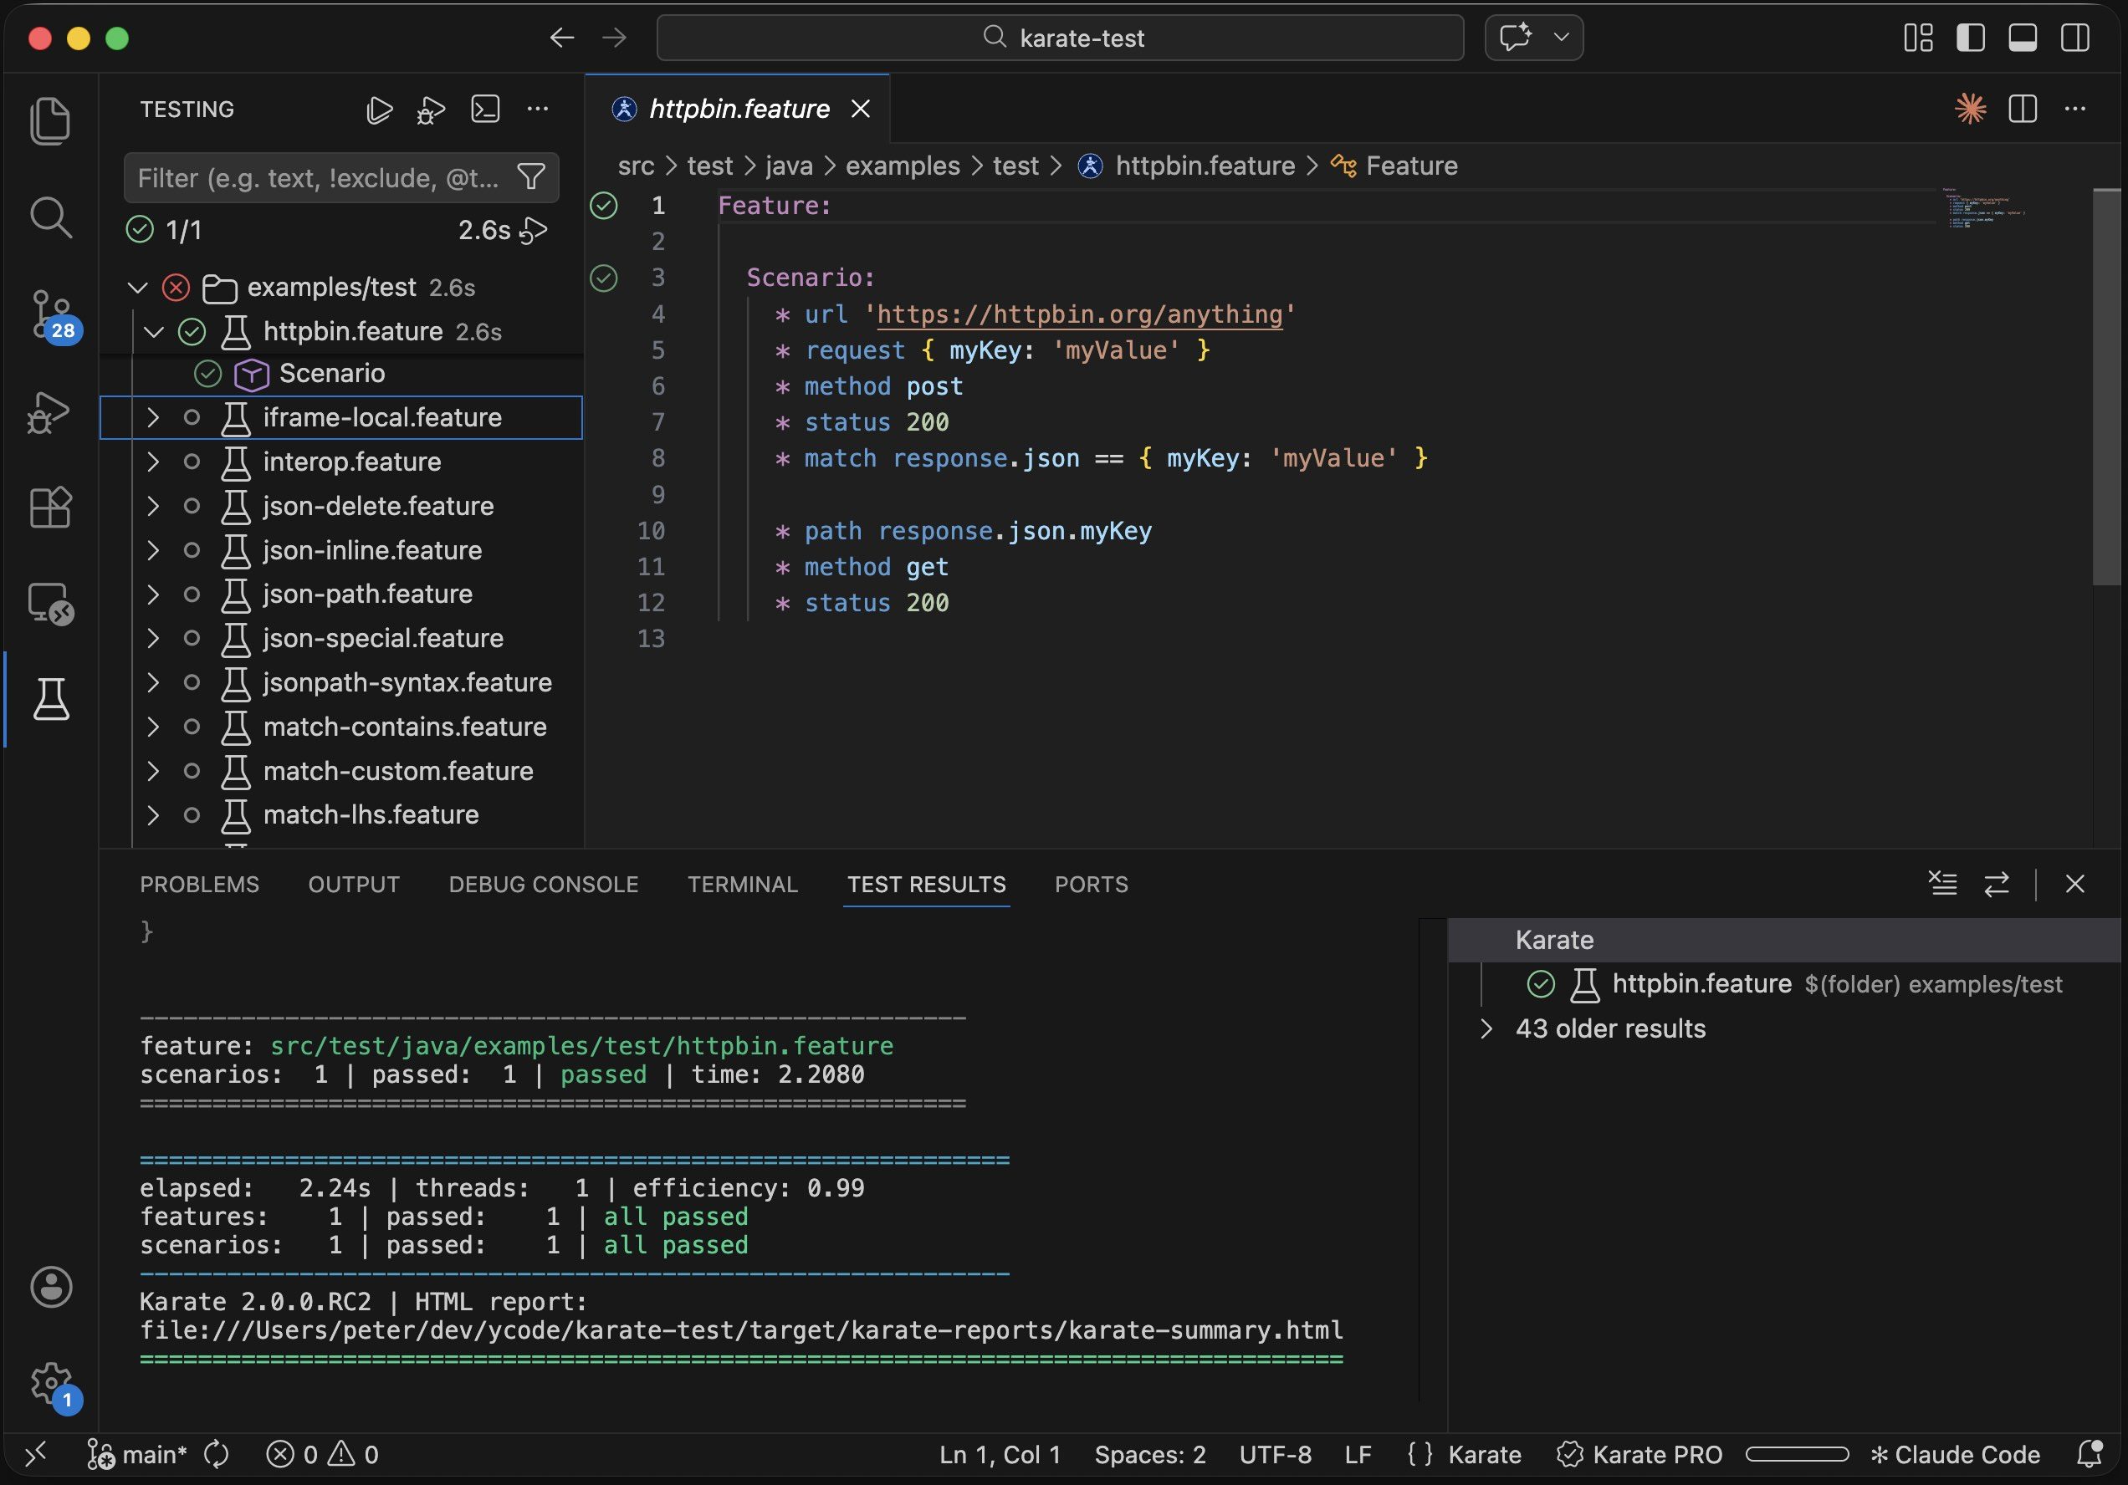The width and height of the screenshot is (2128, 1485).
Task: Switch to the TERMINAL panel tab
Action: click(x=743, y=885)
